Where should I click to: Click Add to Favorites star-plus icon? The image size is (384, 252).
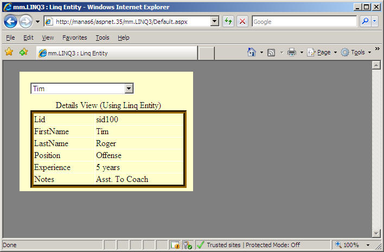23,52
